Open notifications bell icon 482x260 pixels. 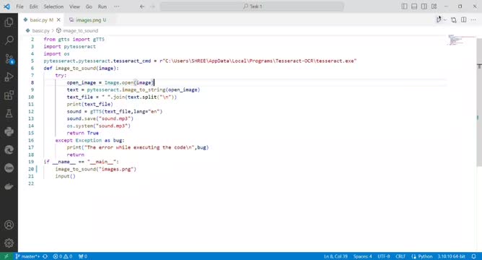pos(473,256)
